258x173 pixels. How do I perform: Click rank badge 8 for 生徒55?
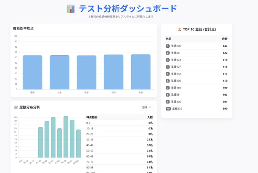[168, 95]
